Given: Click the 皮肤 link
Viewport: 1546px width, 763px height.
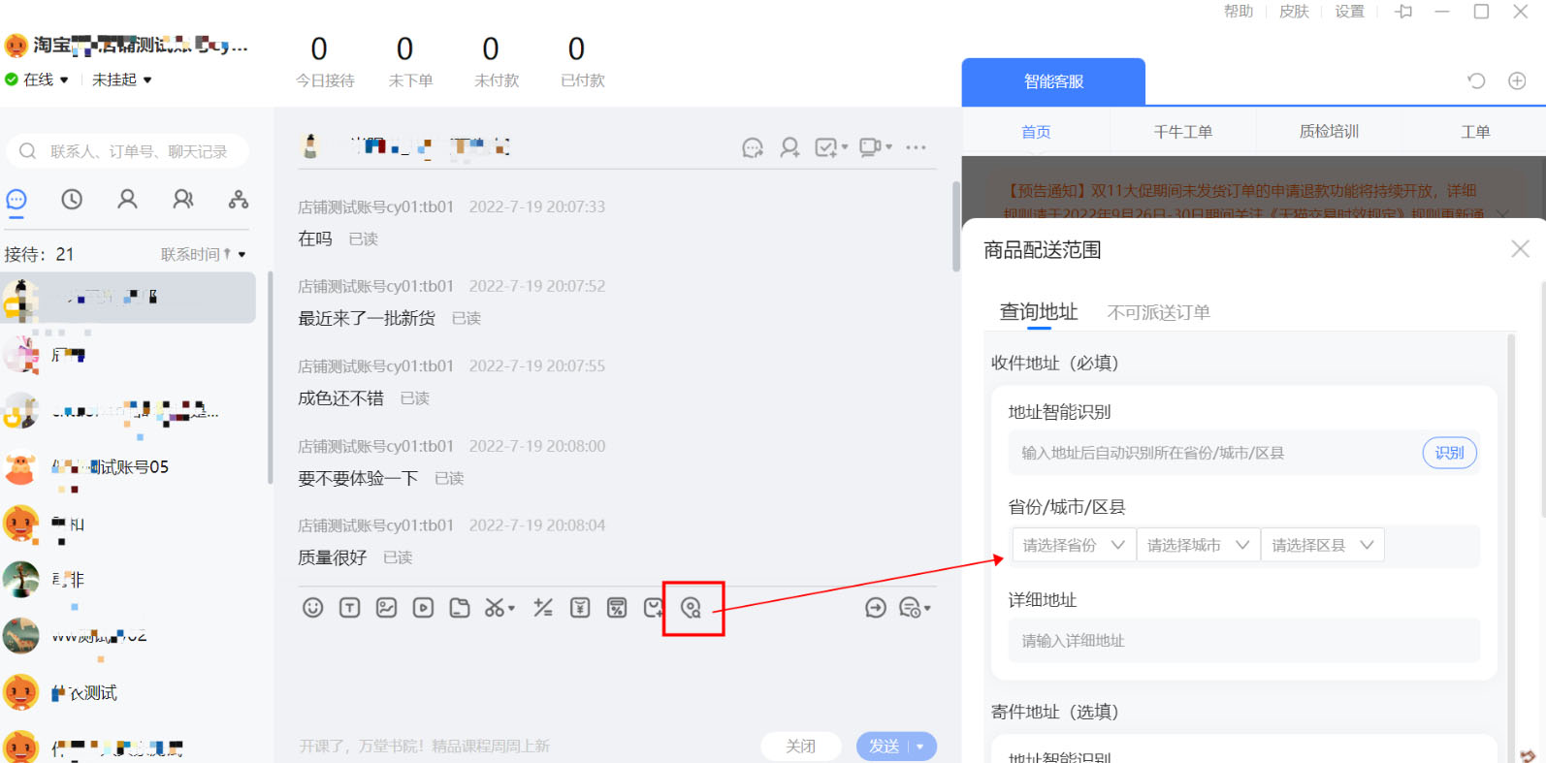Looking at the screenshot, I should point(1294,12).
